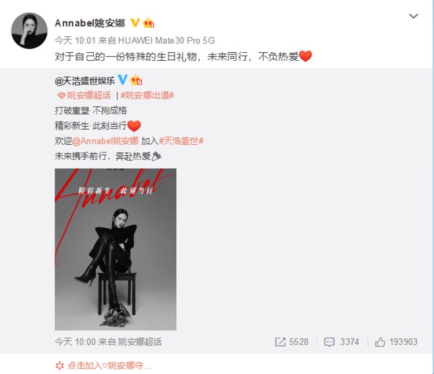
Task: Click the @Annabel姚安娜 mention in the repost
Action: coord(105,141)
